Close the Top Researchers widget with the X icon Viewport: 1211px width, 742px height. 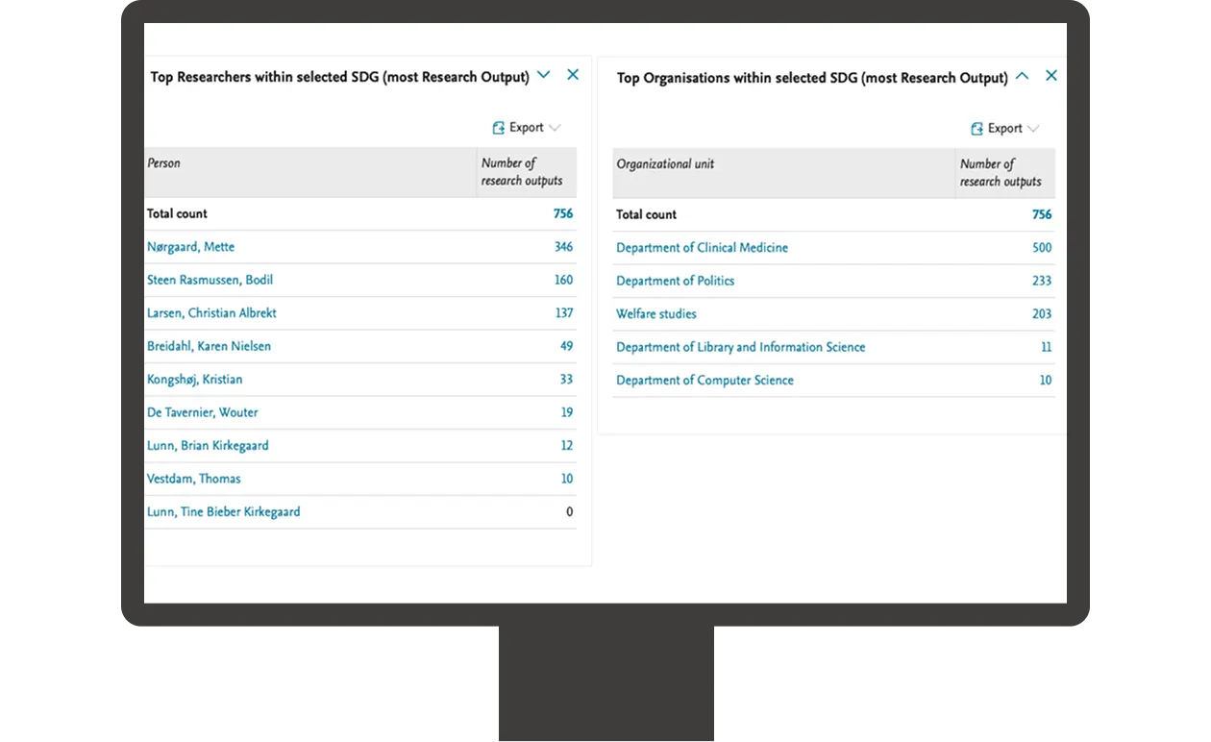coord(573,74)
